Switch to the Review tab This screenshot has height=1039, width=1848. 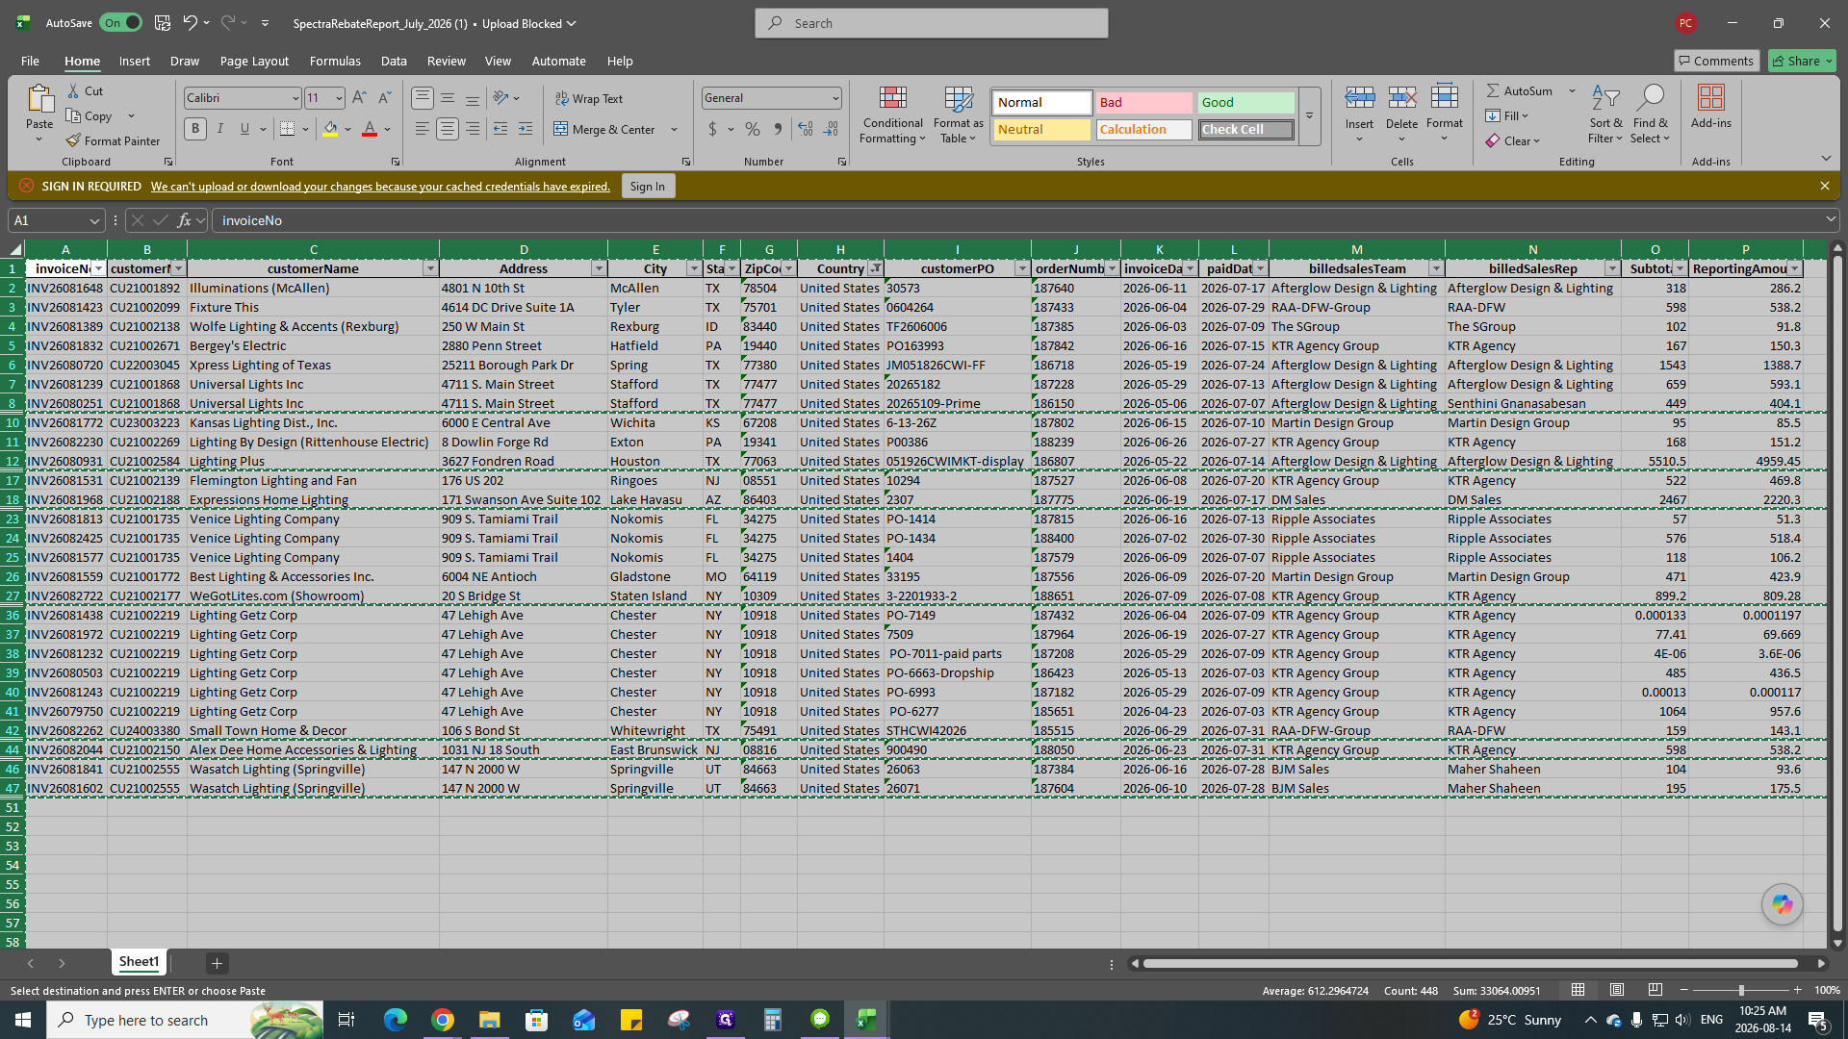(446, 61)
